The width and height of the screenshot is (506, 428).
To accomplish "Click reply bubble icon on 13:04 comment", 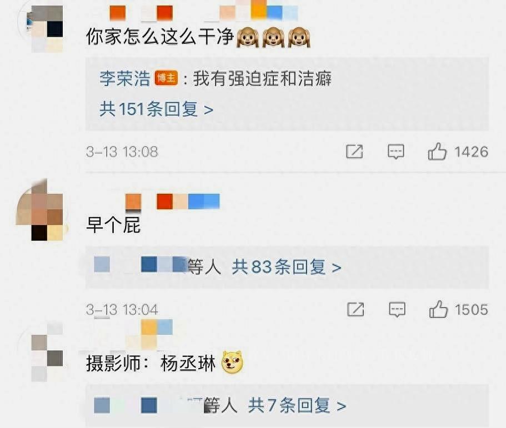I will pyautogui.click(x=397, y=310).
